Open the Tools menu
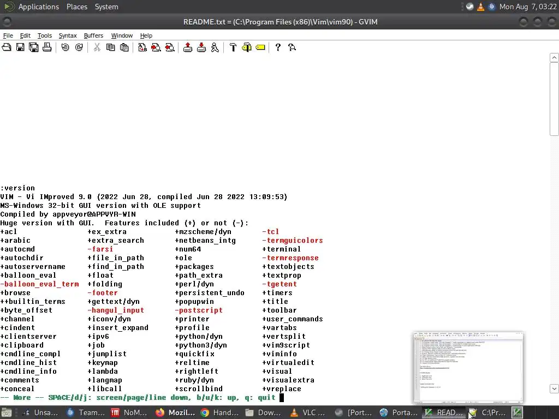This screenshot has height=419, width=559. tap(45, 35)
